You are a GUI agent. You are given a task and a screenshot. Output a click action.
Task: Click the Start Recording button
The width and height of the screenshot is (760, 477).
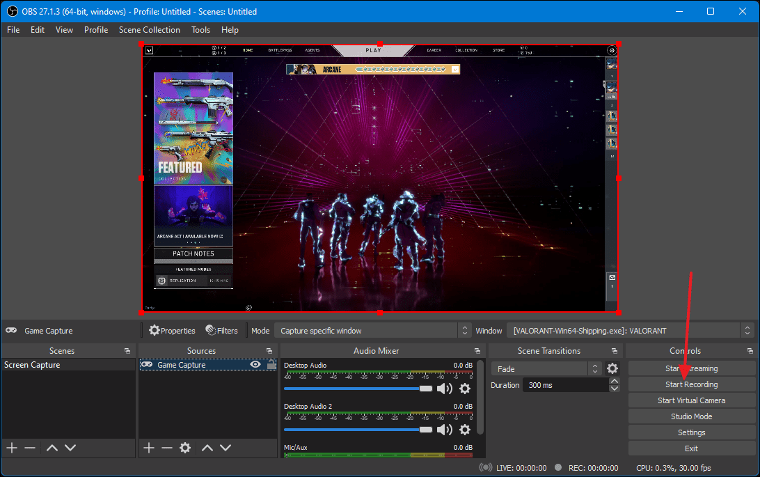pos(691,384)
